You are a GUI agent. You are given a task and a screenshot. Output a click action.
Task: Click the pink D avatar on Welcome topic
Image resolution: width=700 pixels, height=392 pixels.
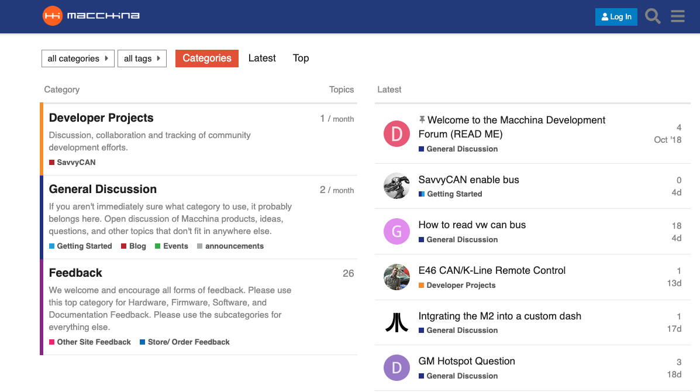click(x=396, y=133)
